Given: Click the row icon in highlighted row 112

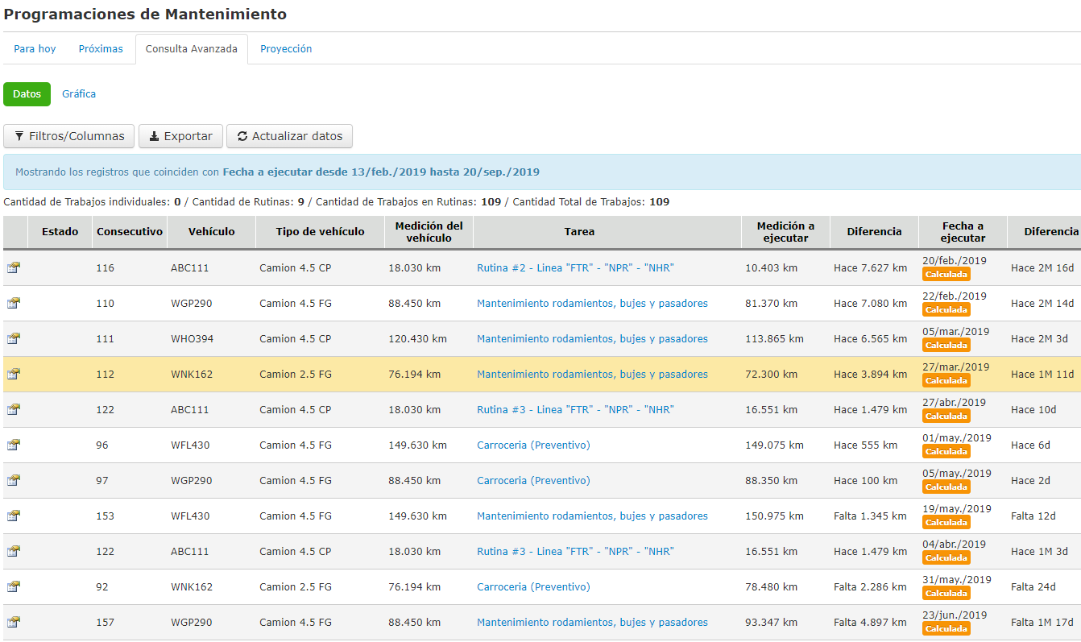Looking at the screenshot, I should point(14,375).
